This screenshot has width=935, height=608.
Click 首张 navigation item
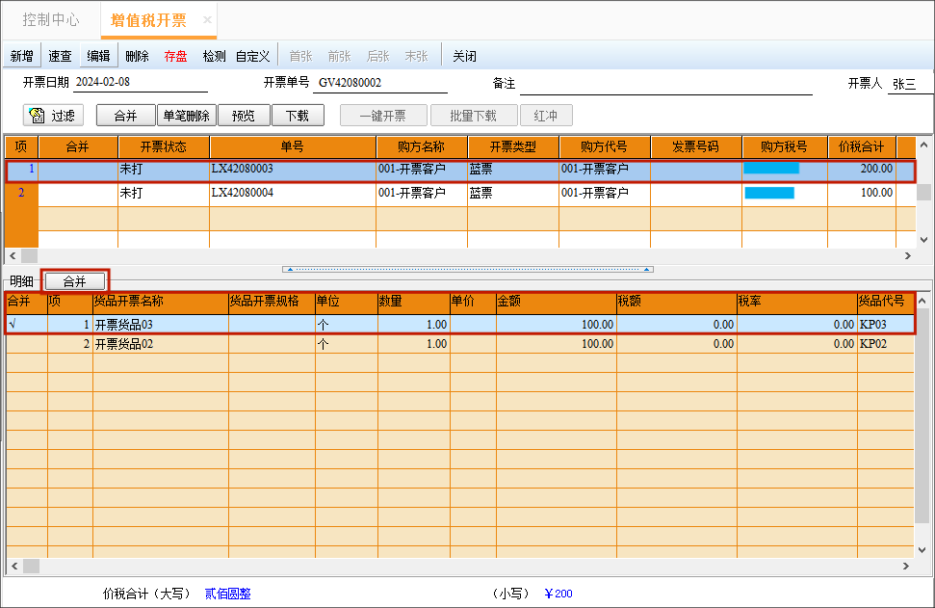301,56
